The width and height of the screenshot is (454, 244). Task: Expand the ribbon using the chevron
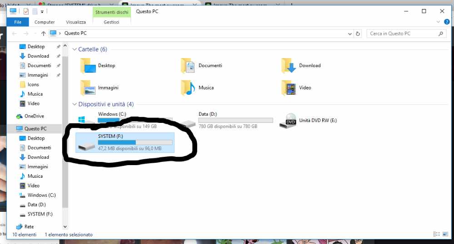coord(439,22)
